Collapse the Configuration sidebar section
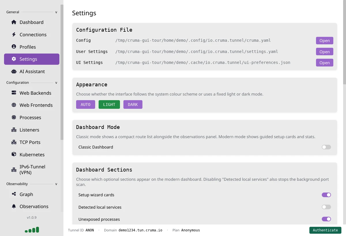 click(56, 83)
